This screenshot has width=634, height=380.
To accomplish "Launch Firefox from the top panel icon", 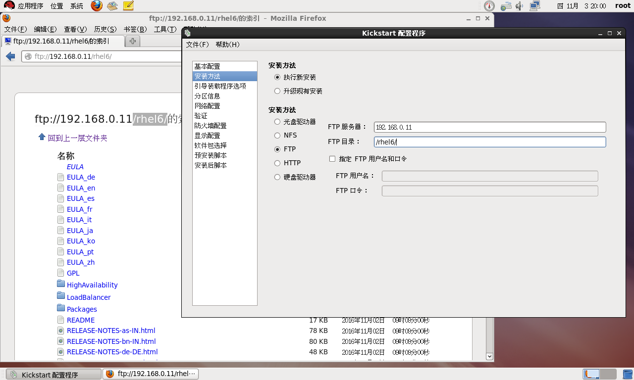I will (x=97, y=6).
